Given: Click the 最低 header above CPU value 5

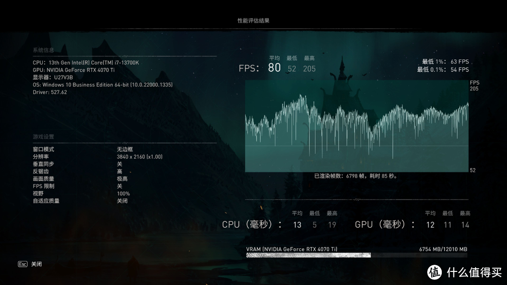Looking at the screenshot, I should point(315,213).
